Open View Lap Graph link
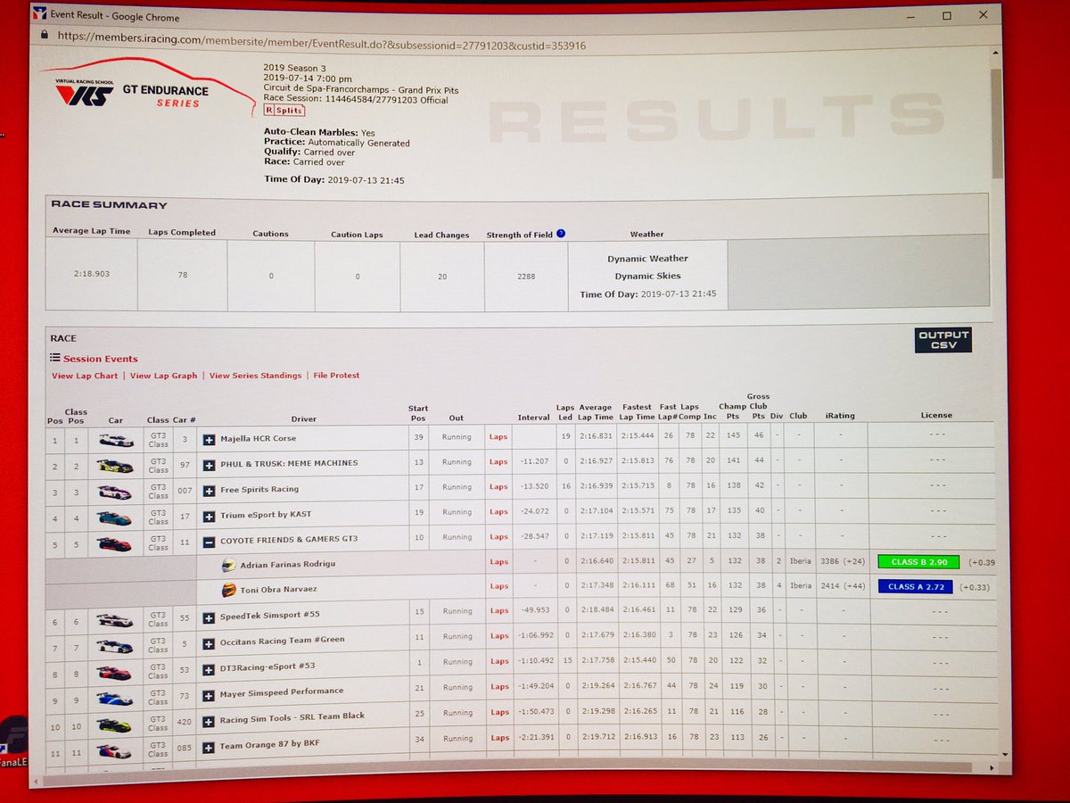 (x=163, y=376)
